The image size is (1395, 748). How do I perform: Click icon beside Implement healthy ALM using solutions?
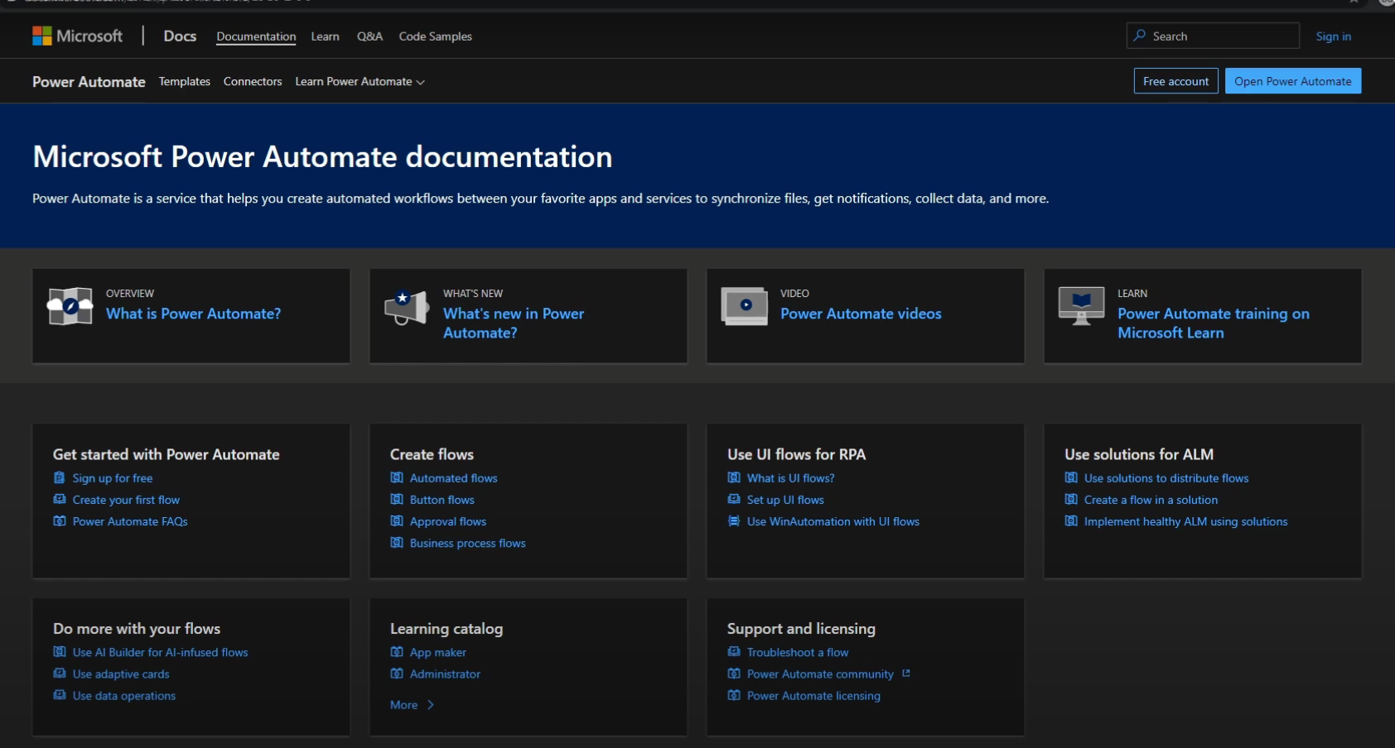coord(1071,520)
